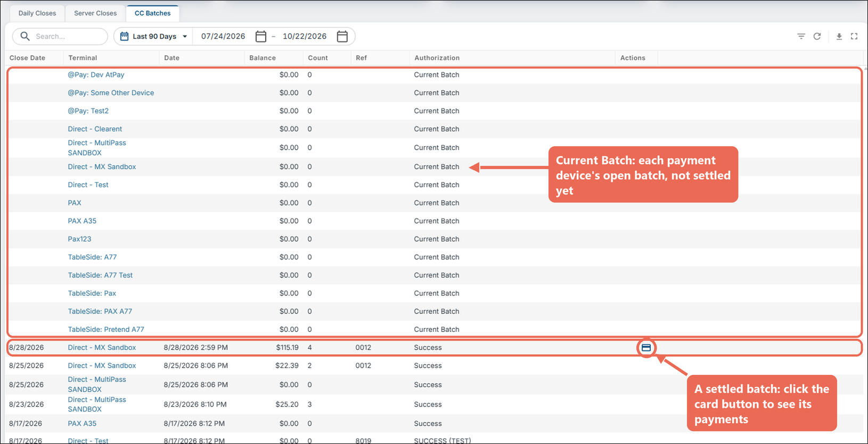
Task: Open the start date calendar picker icon
Action: pyautogui.click(x=261, y=36)
